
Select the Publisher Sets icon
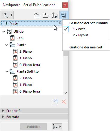(64, 15)
